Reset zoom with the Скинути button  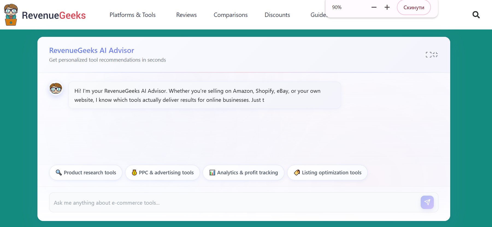pyautogui.click(x=414, y=7)
